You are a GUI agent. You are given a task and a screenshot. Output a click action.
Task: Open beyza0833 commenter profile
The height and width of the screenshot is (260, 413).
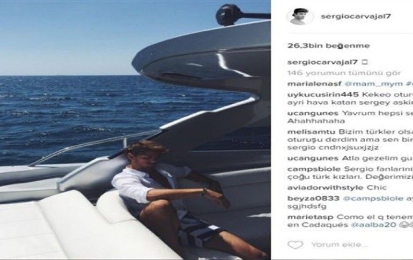click(313, 198)
